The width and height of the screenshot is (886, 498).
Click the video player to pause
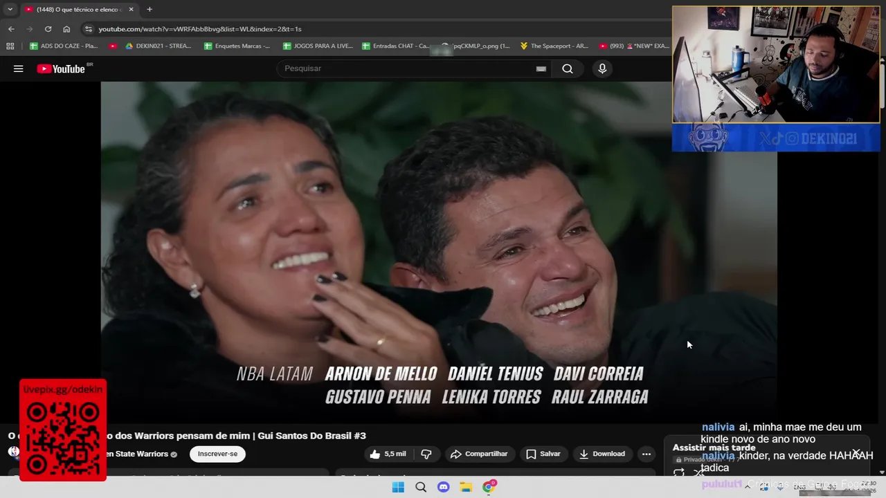pos(439,252)
